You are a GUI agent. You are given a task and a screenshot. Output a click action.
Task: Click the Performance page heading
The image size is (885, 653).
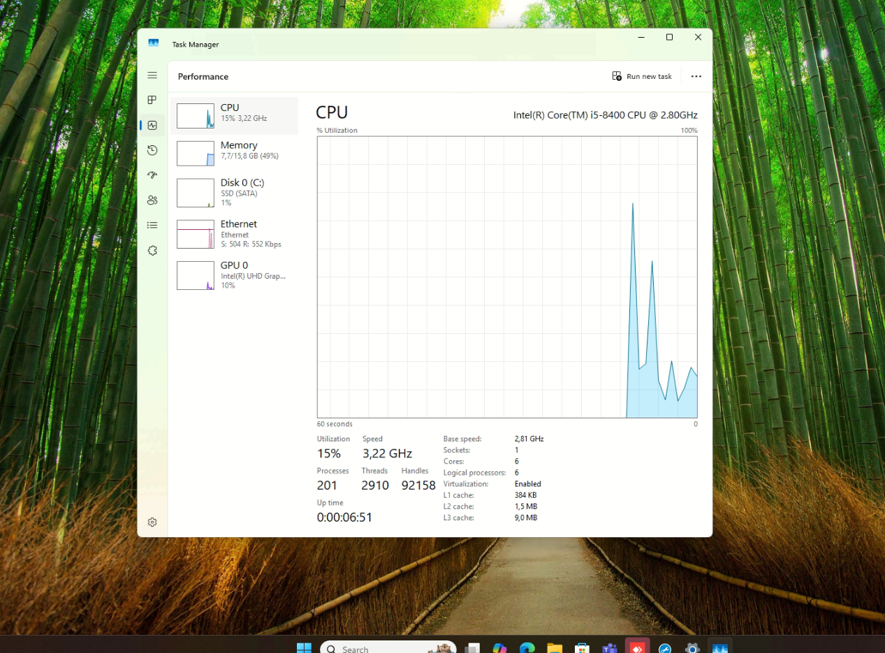tap(203, 77)
